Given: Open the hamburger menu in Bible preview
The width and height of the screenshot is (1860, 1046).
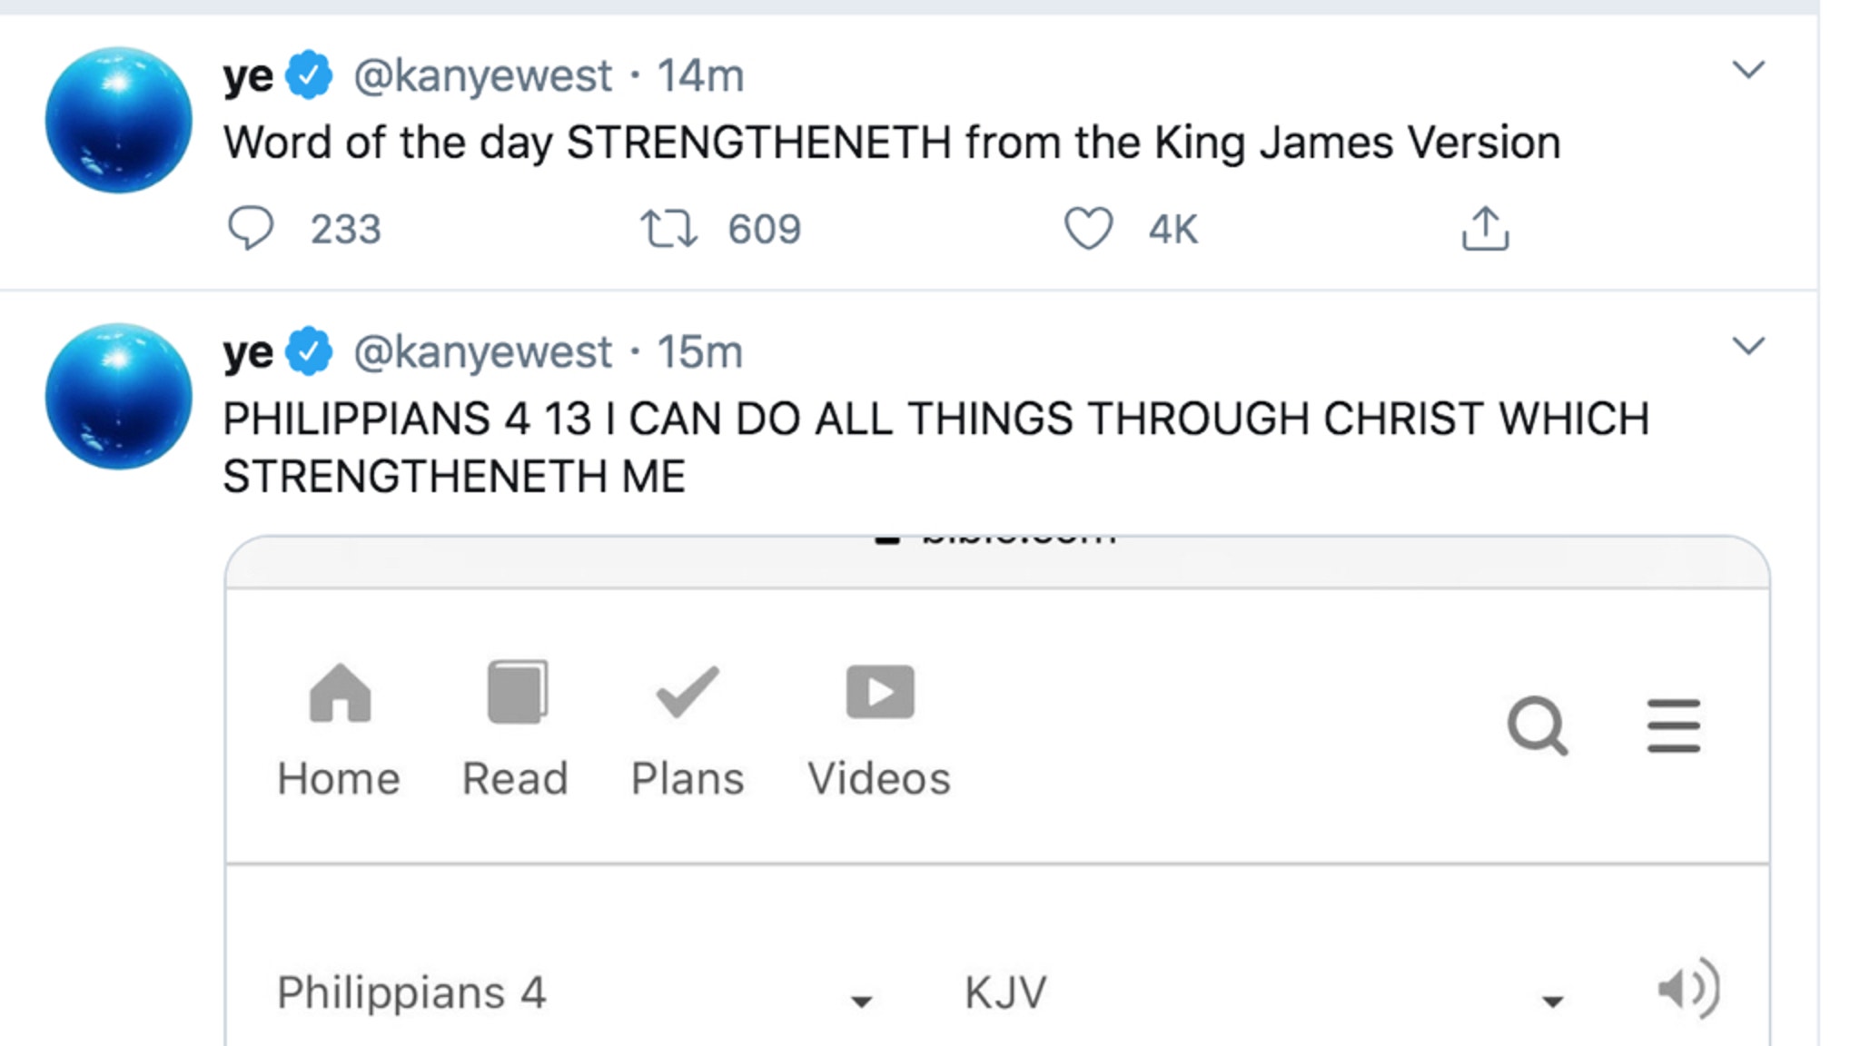Looking at the screenshot, I should [1674, 725].
